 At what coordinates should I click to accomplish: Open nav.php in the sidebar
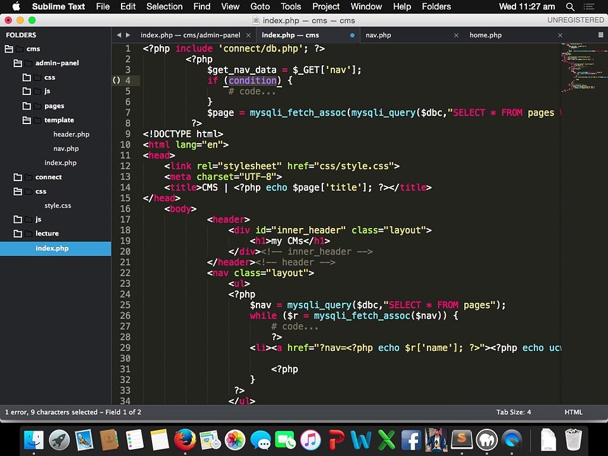(x=66, y=148)
